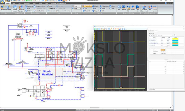The image size is (185, 111).
Task: Click the New Project icon
Action: point(3,8)
